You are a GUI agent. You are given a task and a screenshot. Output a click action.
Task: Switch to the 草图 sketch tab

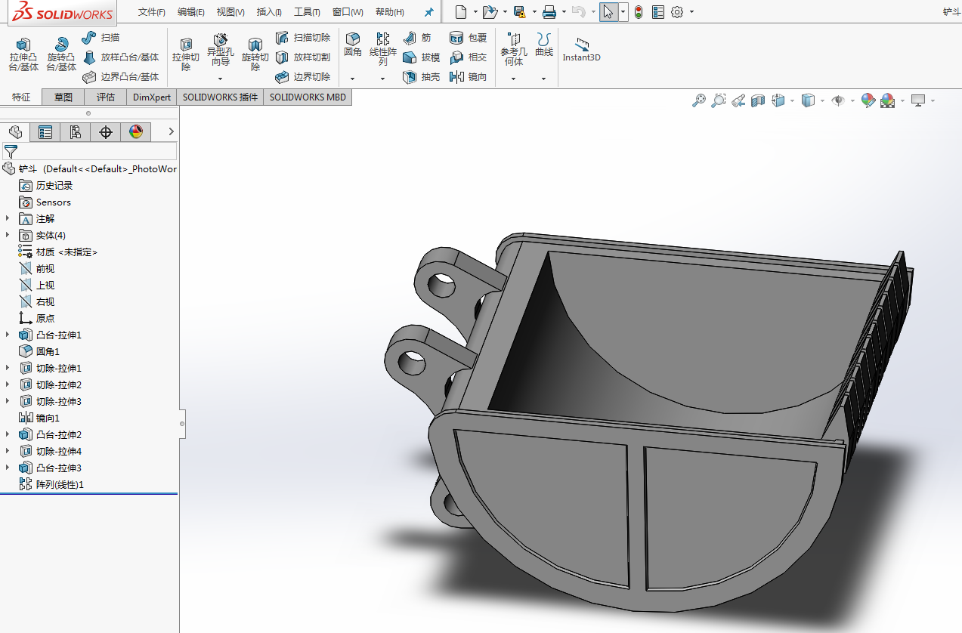pos(63,97)
